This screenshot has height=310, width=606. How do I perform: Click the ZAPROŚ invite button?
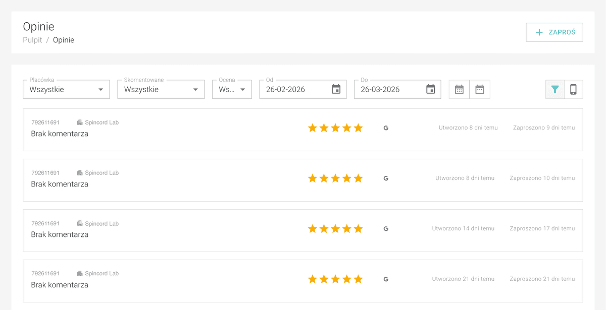[554, 32]
